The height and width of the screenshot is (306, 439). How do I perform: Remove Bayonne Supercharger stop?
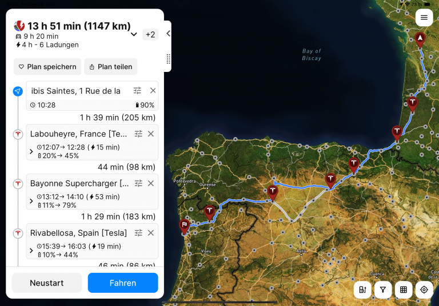click(151, 183)
